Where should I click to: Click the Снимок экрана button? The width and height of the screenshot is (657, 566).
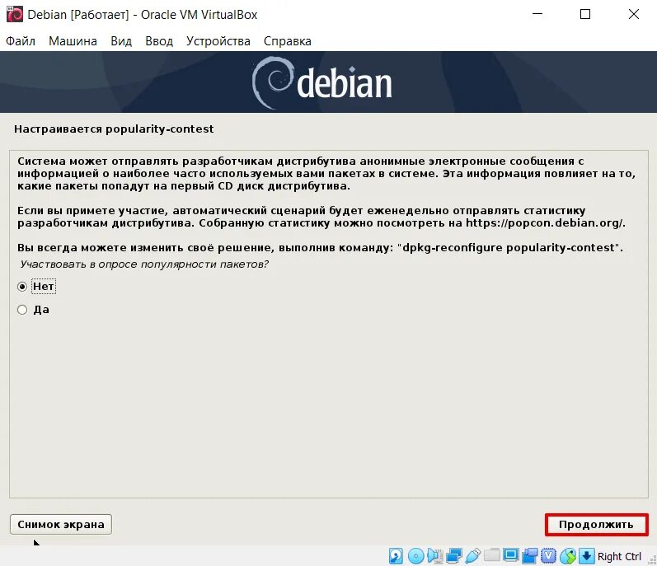click(x=61, y=524)
